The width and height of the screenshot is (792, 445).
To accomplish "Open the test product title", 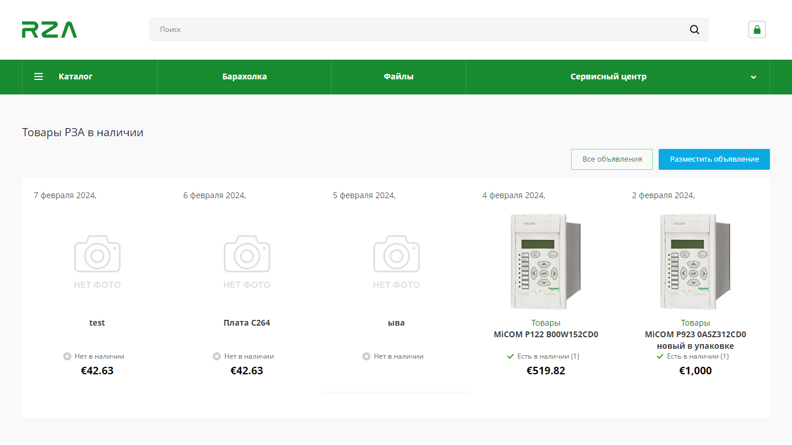I will coord(97,323).
